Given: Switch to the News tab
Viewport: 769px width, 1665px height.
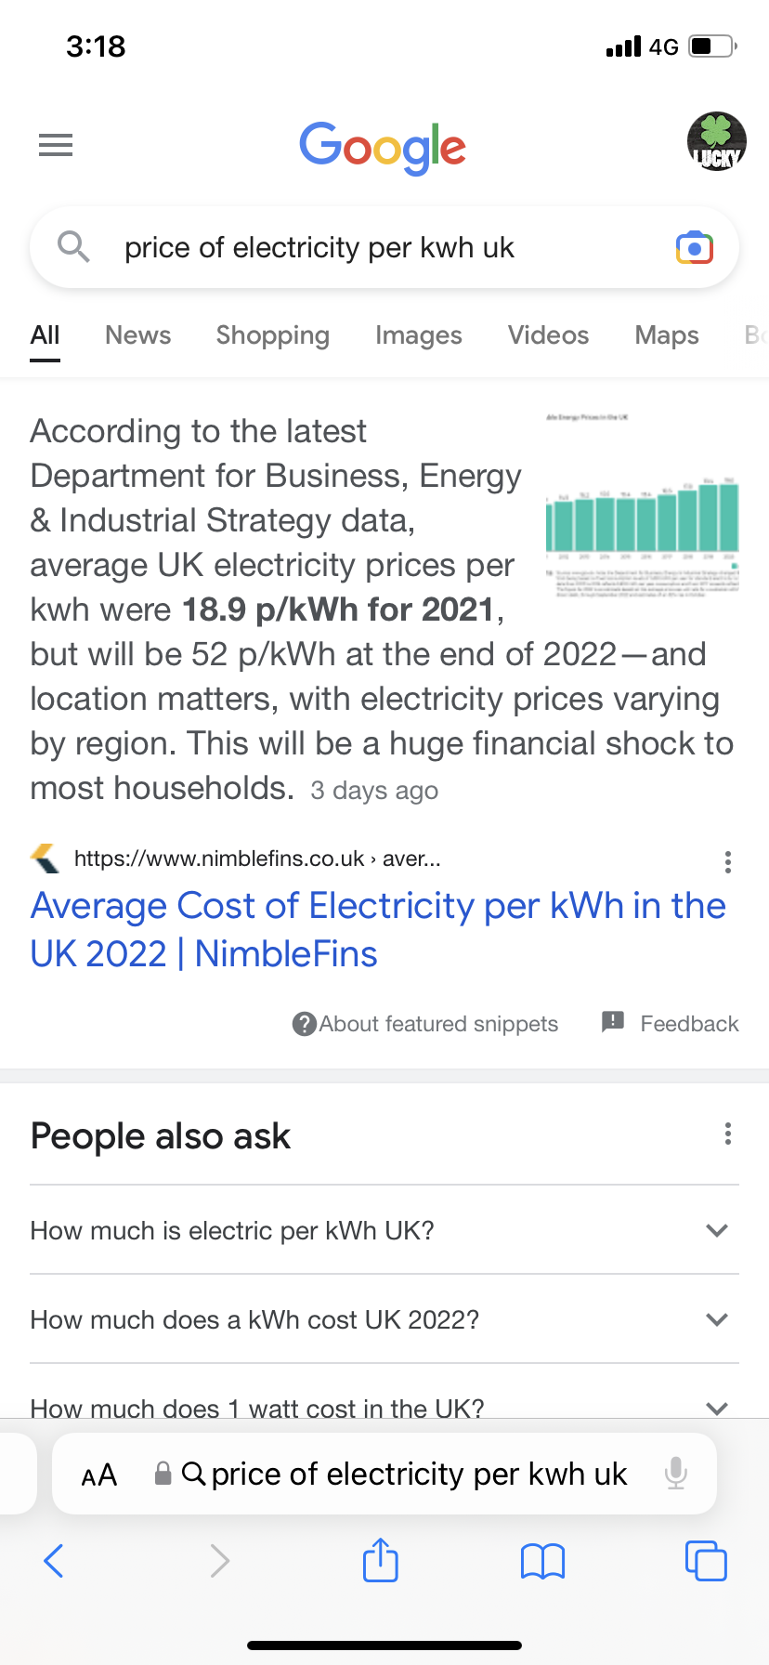Looking at the screenshot, I should point(137,335).
